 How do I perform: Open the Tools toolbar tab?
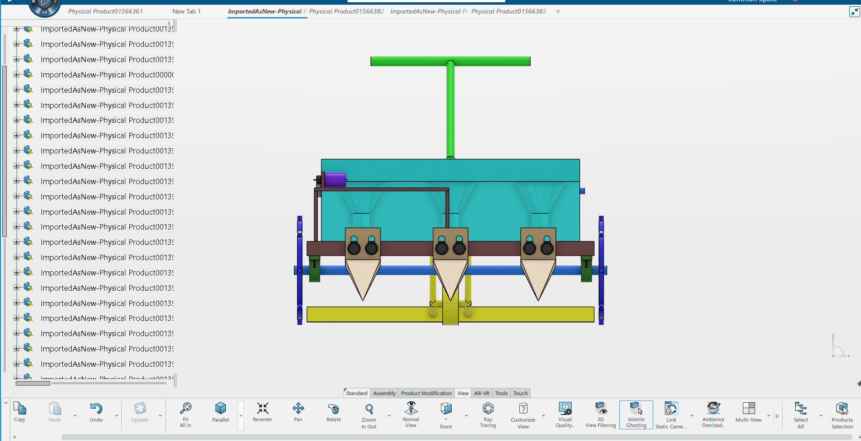point(501,393)
